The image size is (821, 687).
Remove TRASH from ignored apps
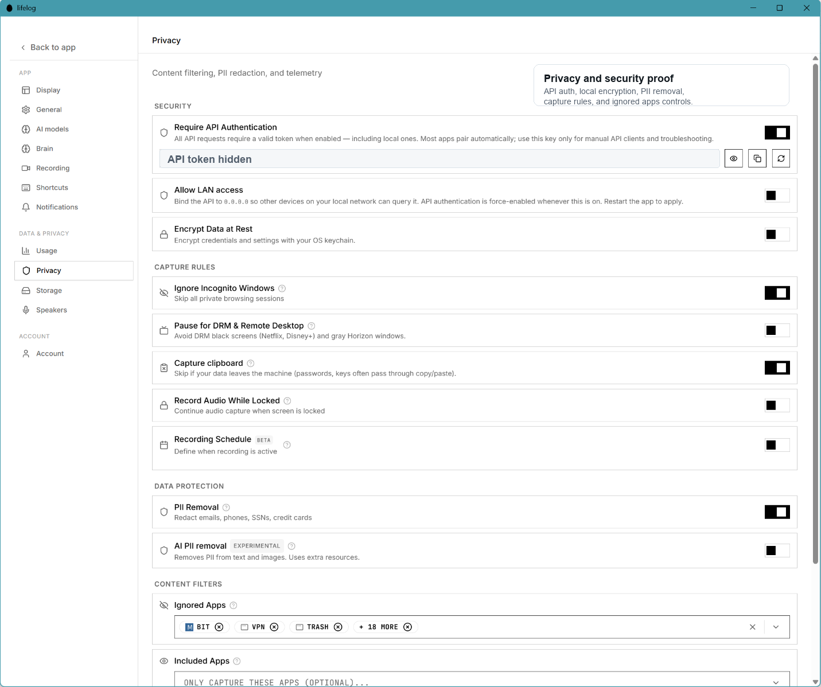coord(338,627)
